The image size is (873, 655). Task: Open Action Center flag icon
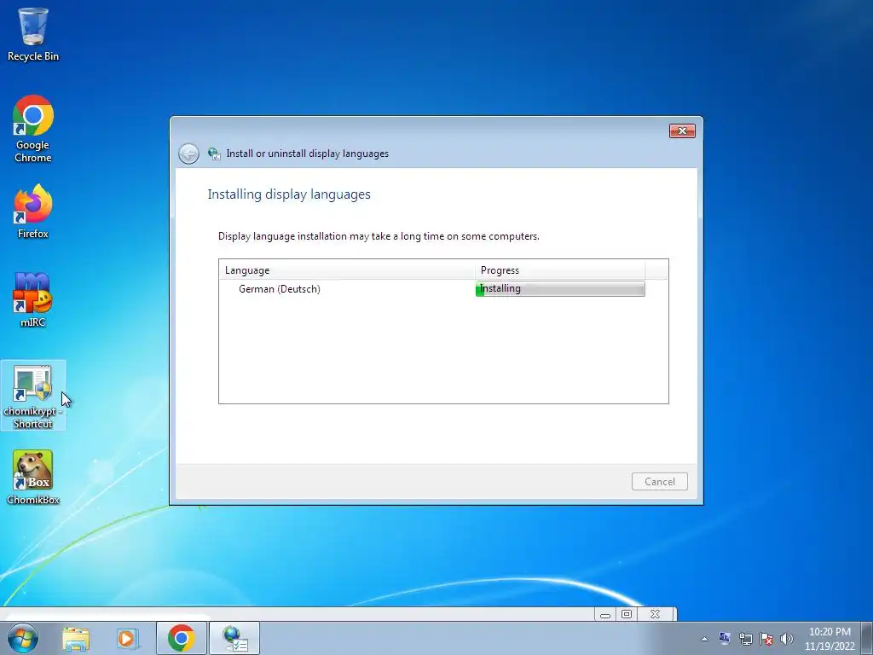766,639
